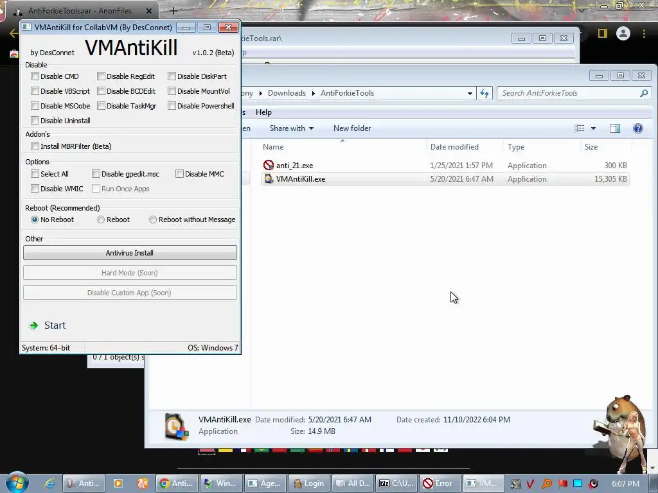
Task: Switch to the 'Login' taskbar button
Action: (308, 483)
